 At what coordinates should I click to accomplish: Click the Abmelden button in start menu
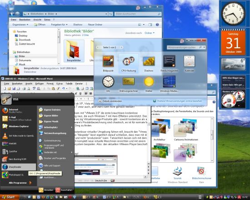click(x=46, y=190)
